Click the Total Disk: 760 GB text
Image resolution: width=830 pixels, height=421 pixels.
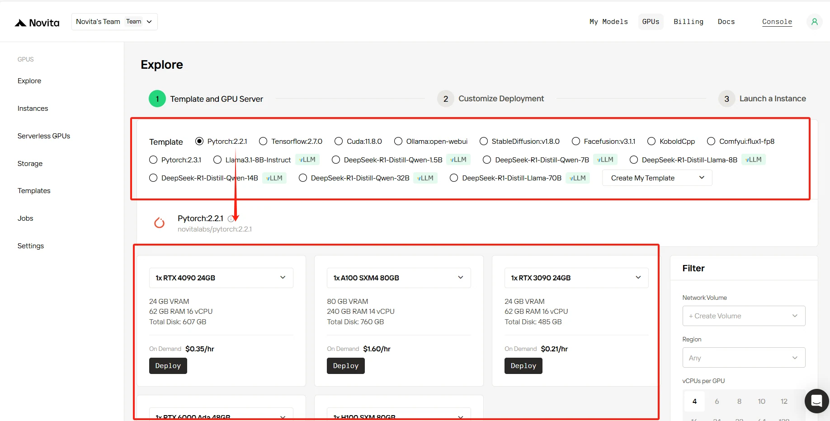click(355, 322)
